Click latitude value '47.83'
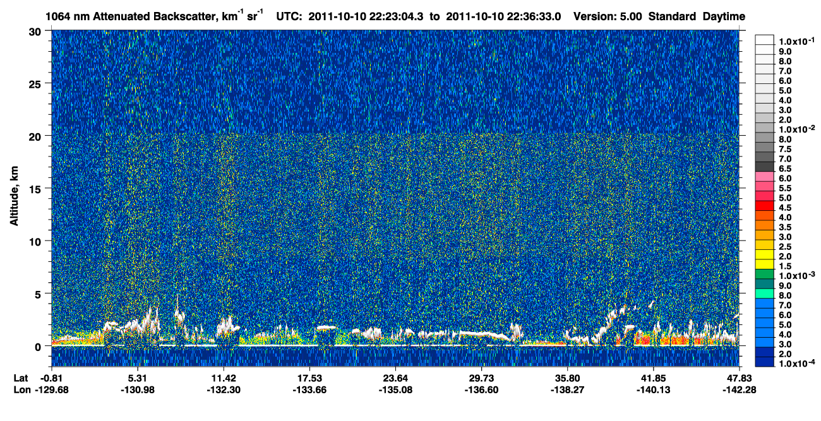This screenshot has width=821, height=421. coord(739,378)
